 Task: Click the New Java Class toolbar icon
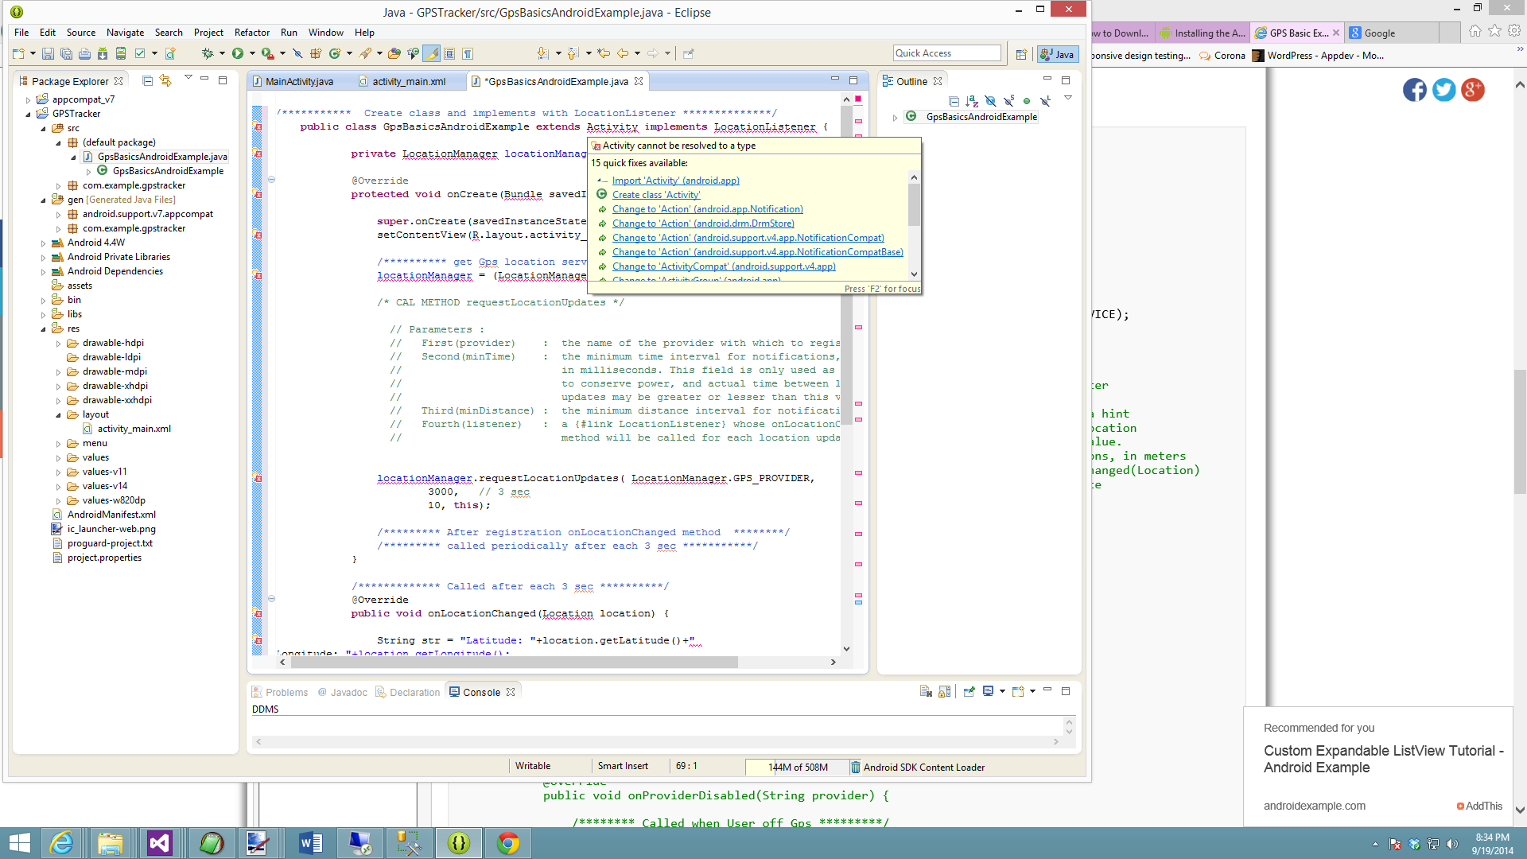[335, 53]
